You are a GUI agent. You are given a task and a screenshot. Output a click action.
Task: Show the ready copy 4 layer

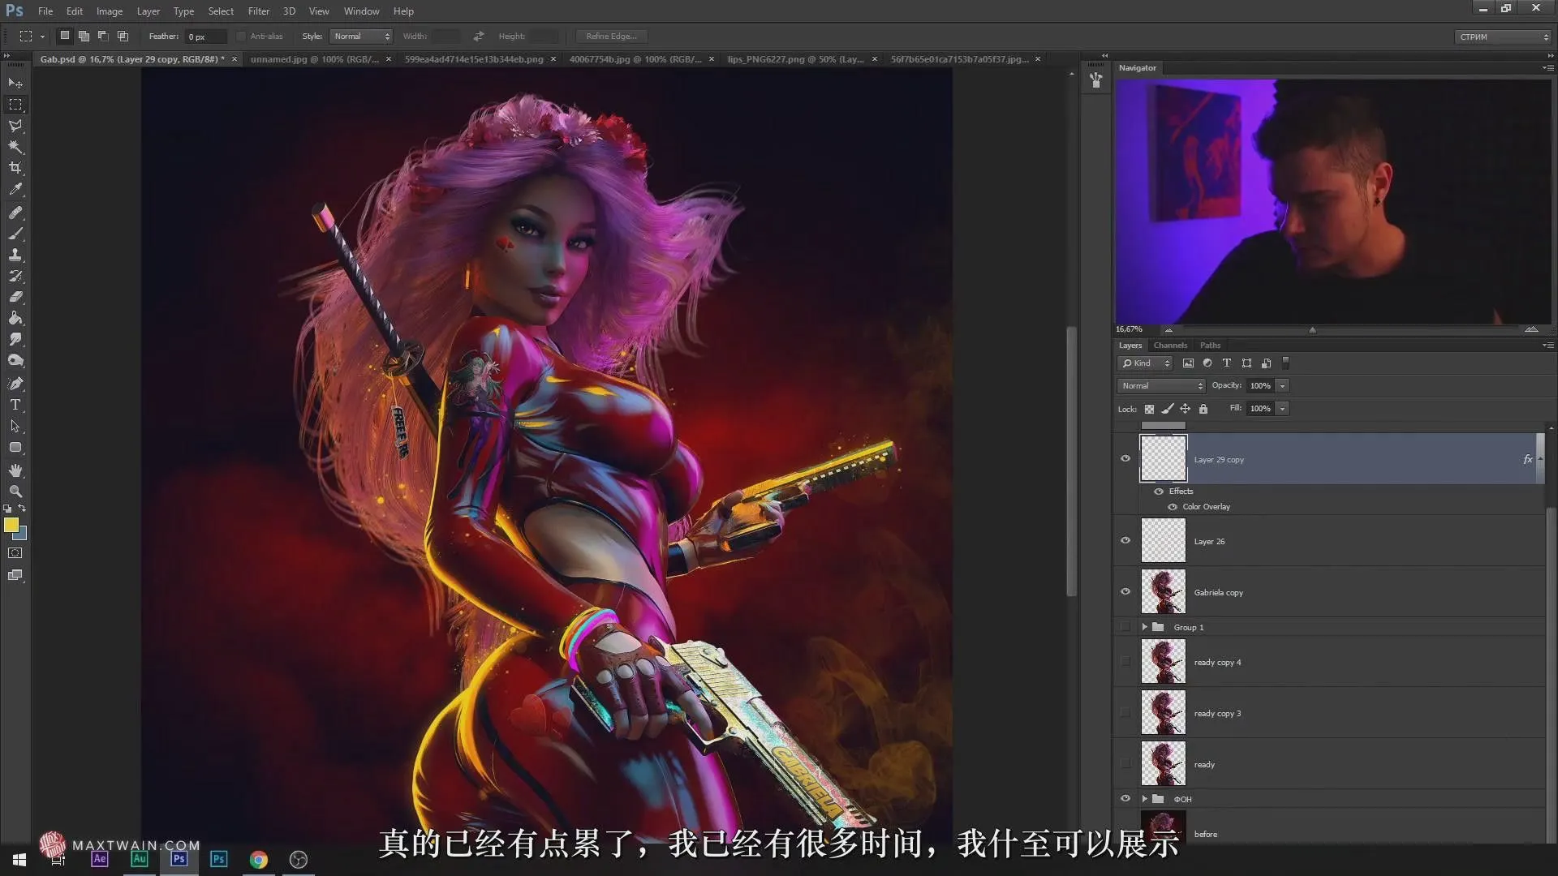(x=1125, y=662)
